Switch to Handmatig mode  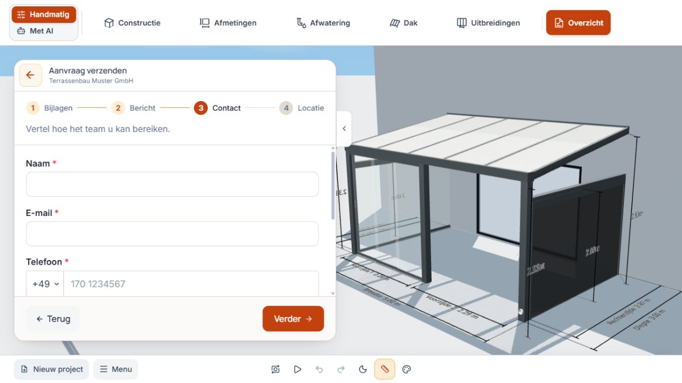[44, 14]
